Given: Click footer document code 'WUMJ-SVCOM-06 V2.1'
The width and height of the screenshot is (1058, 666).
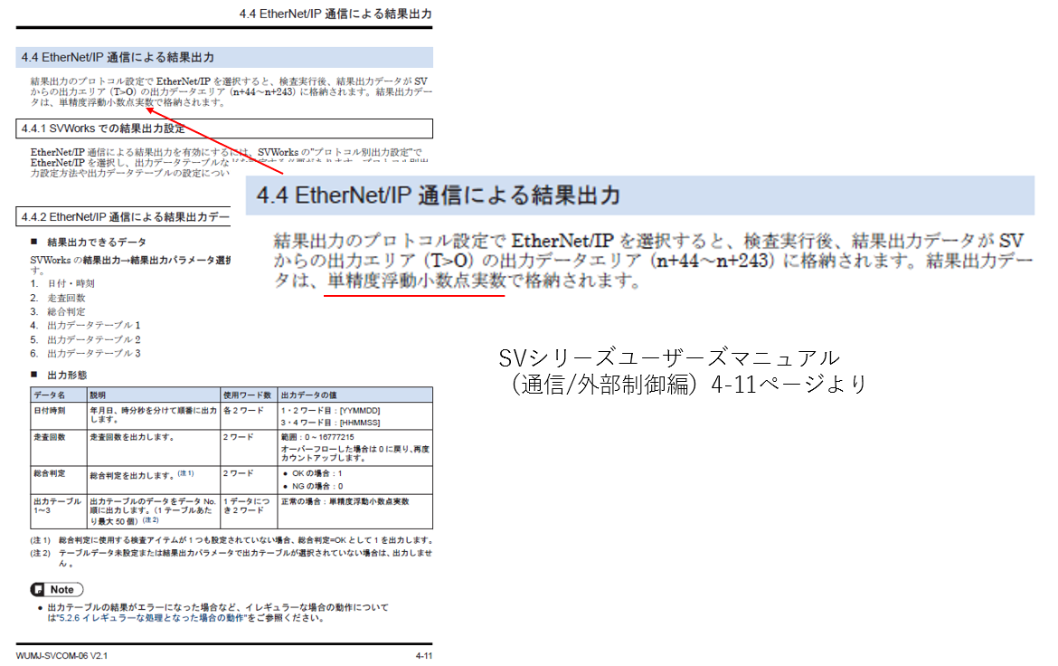Looking at the screenshot, I should 61,656.
